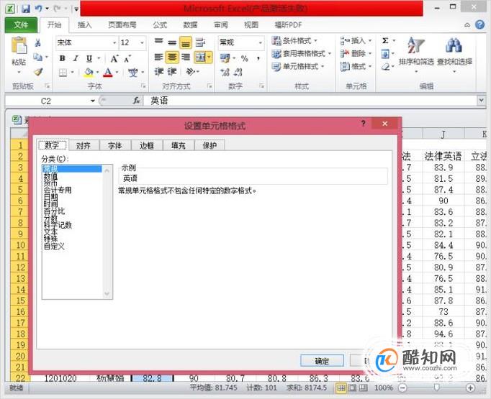Select 科学记数 in the category list

point(58,225)
